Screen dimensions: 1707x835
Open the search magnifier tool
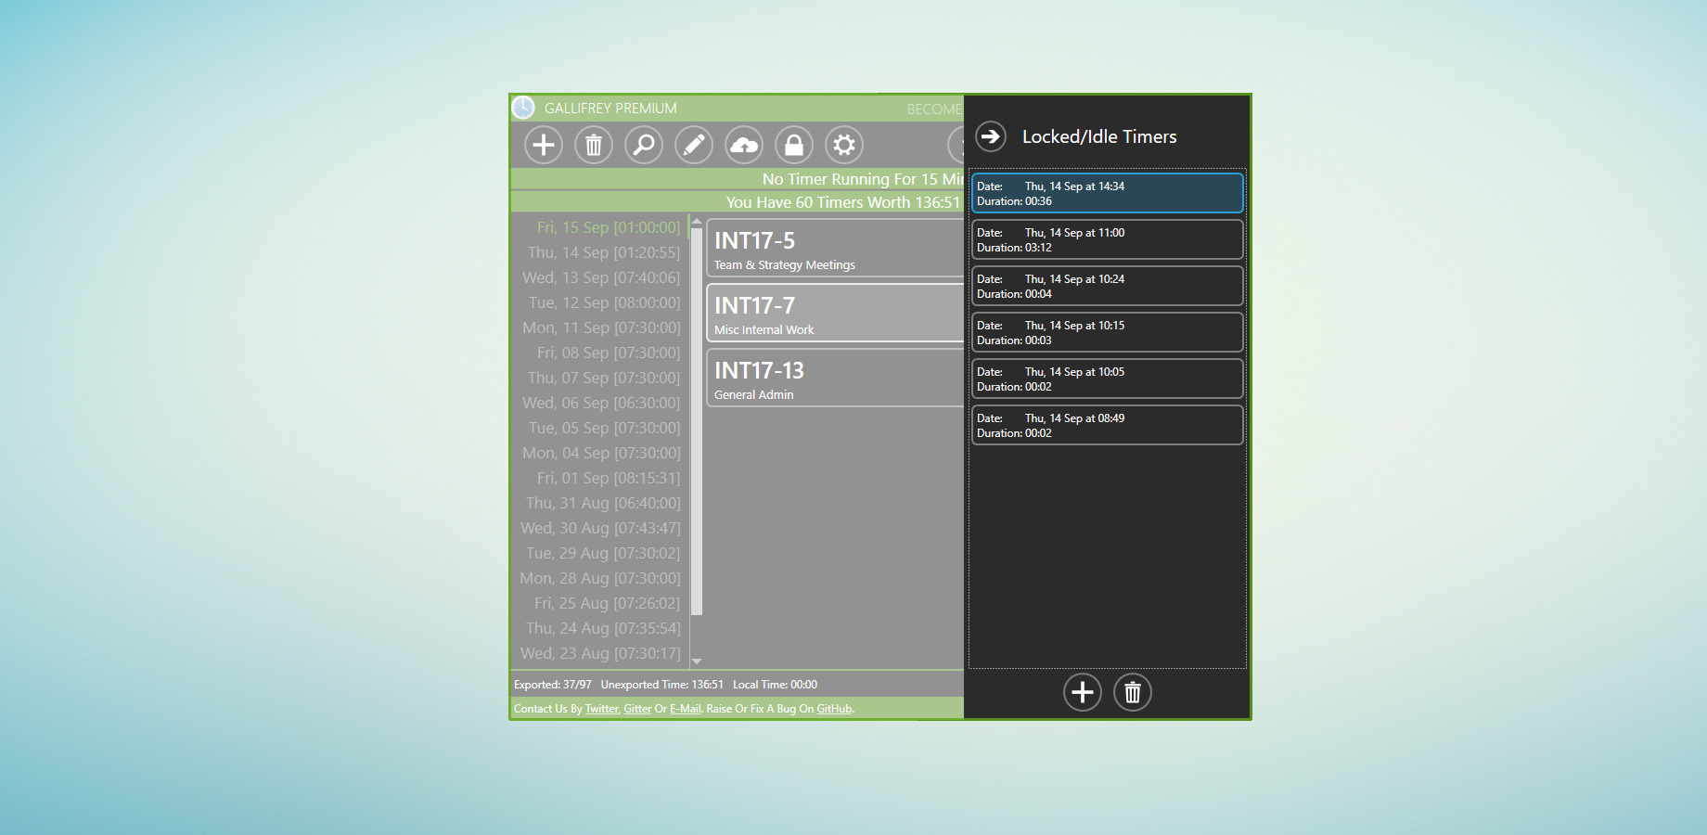[x=644, y=145]
